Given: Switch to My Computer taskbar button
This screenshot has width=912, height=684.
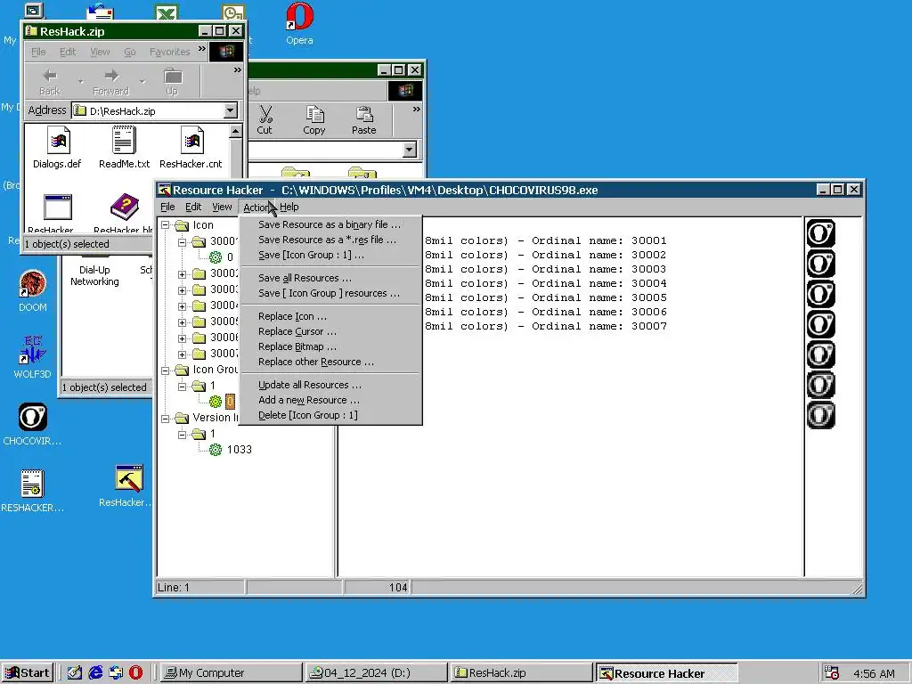Looking at the screenshot, I should (231, 673).
